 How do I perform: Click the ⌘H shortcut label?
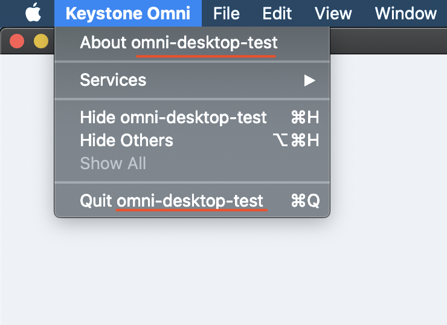click(x=304, y=117)
